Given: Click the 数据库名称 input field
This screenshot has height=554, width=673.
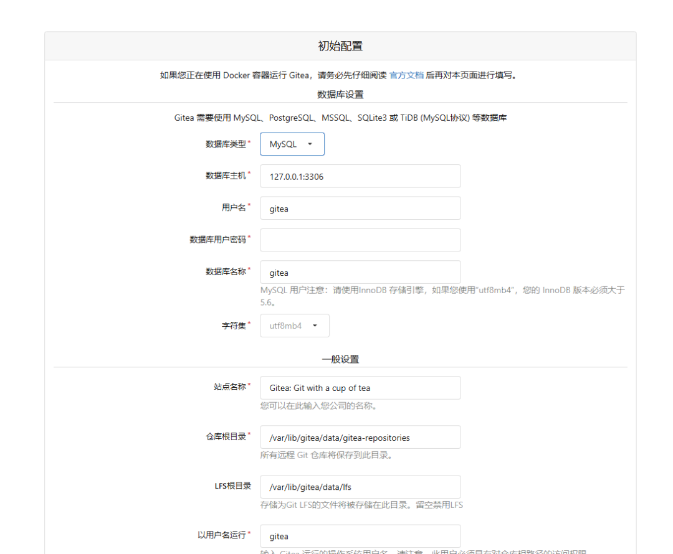Looking at the screenshot, I should (360, 272).
